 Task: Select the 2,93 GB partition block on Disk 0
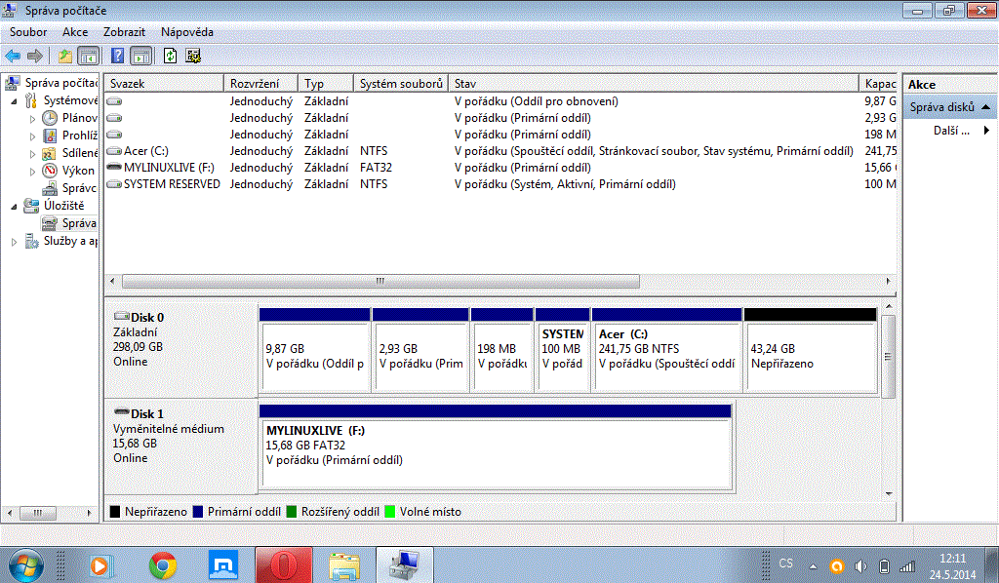[420, 350]
